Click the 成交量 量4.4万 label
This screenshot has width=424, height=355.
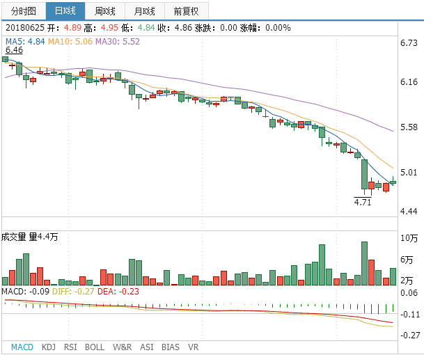[x=29, y=237]
